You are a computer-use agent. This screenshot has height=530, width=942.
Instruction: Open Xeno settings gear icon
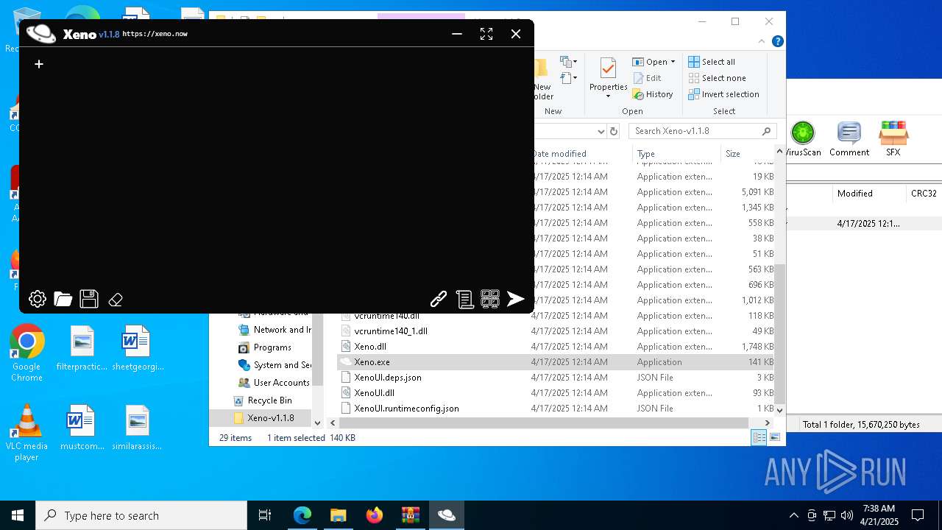(x=38, y=299)
